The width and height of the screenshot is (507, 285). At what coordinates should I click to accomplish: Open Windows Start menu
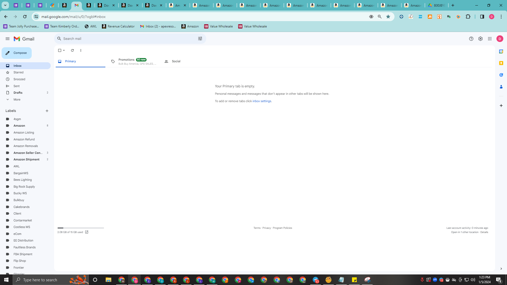6,280
